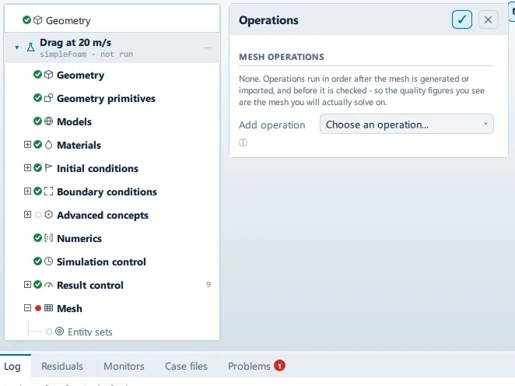This screenshot has width=515, height=386.
Task: Click the bracket icon beside Numerics
Action: tap(48, 238)
